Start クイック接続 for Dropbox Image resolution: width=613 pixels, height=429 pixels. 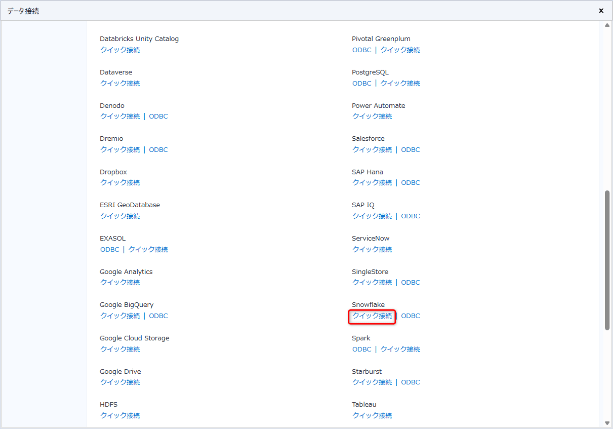119,183
